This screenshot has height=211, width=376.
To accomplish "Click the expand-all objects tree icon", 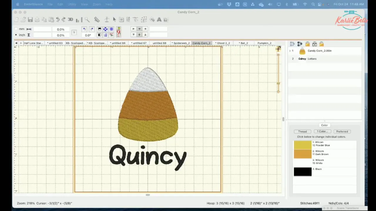I will [292, 44].
